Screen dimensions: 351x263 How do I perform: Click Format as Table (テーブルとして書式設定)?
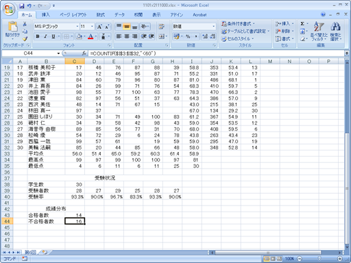tap(245, 32)
